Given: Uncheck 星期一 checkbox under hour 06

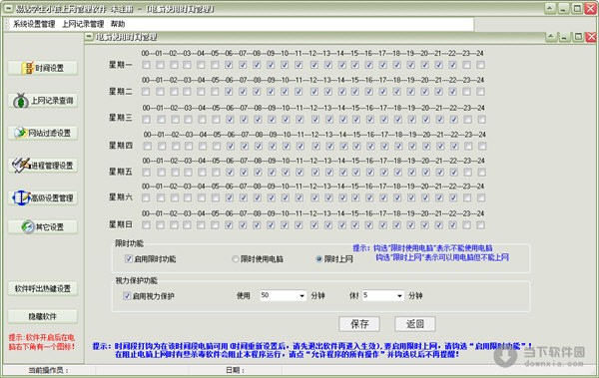Looking at the screenshot, I should click(x=229, y=65).
